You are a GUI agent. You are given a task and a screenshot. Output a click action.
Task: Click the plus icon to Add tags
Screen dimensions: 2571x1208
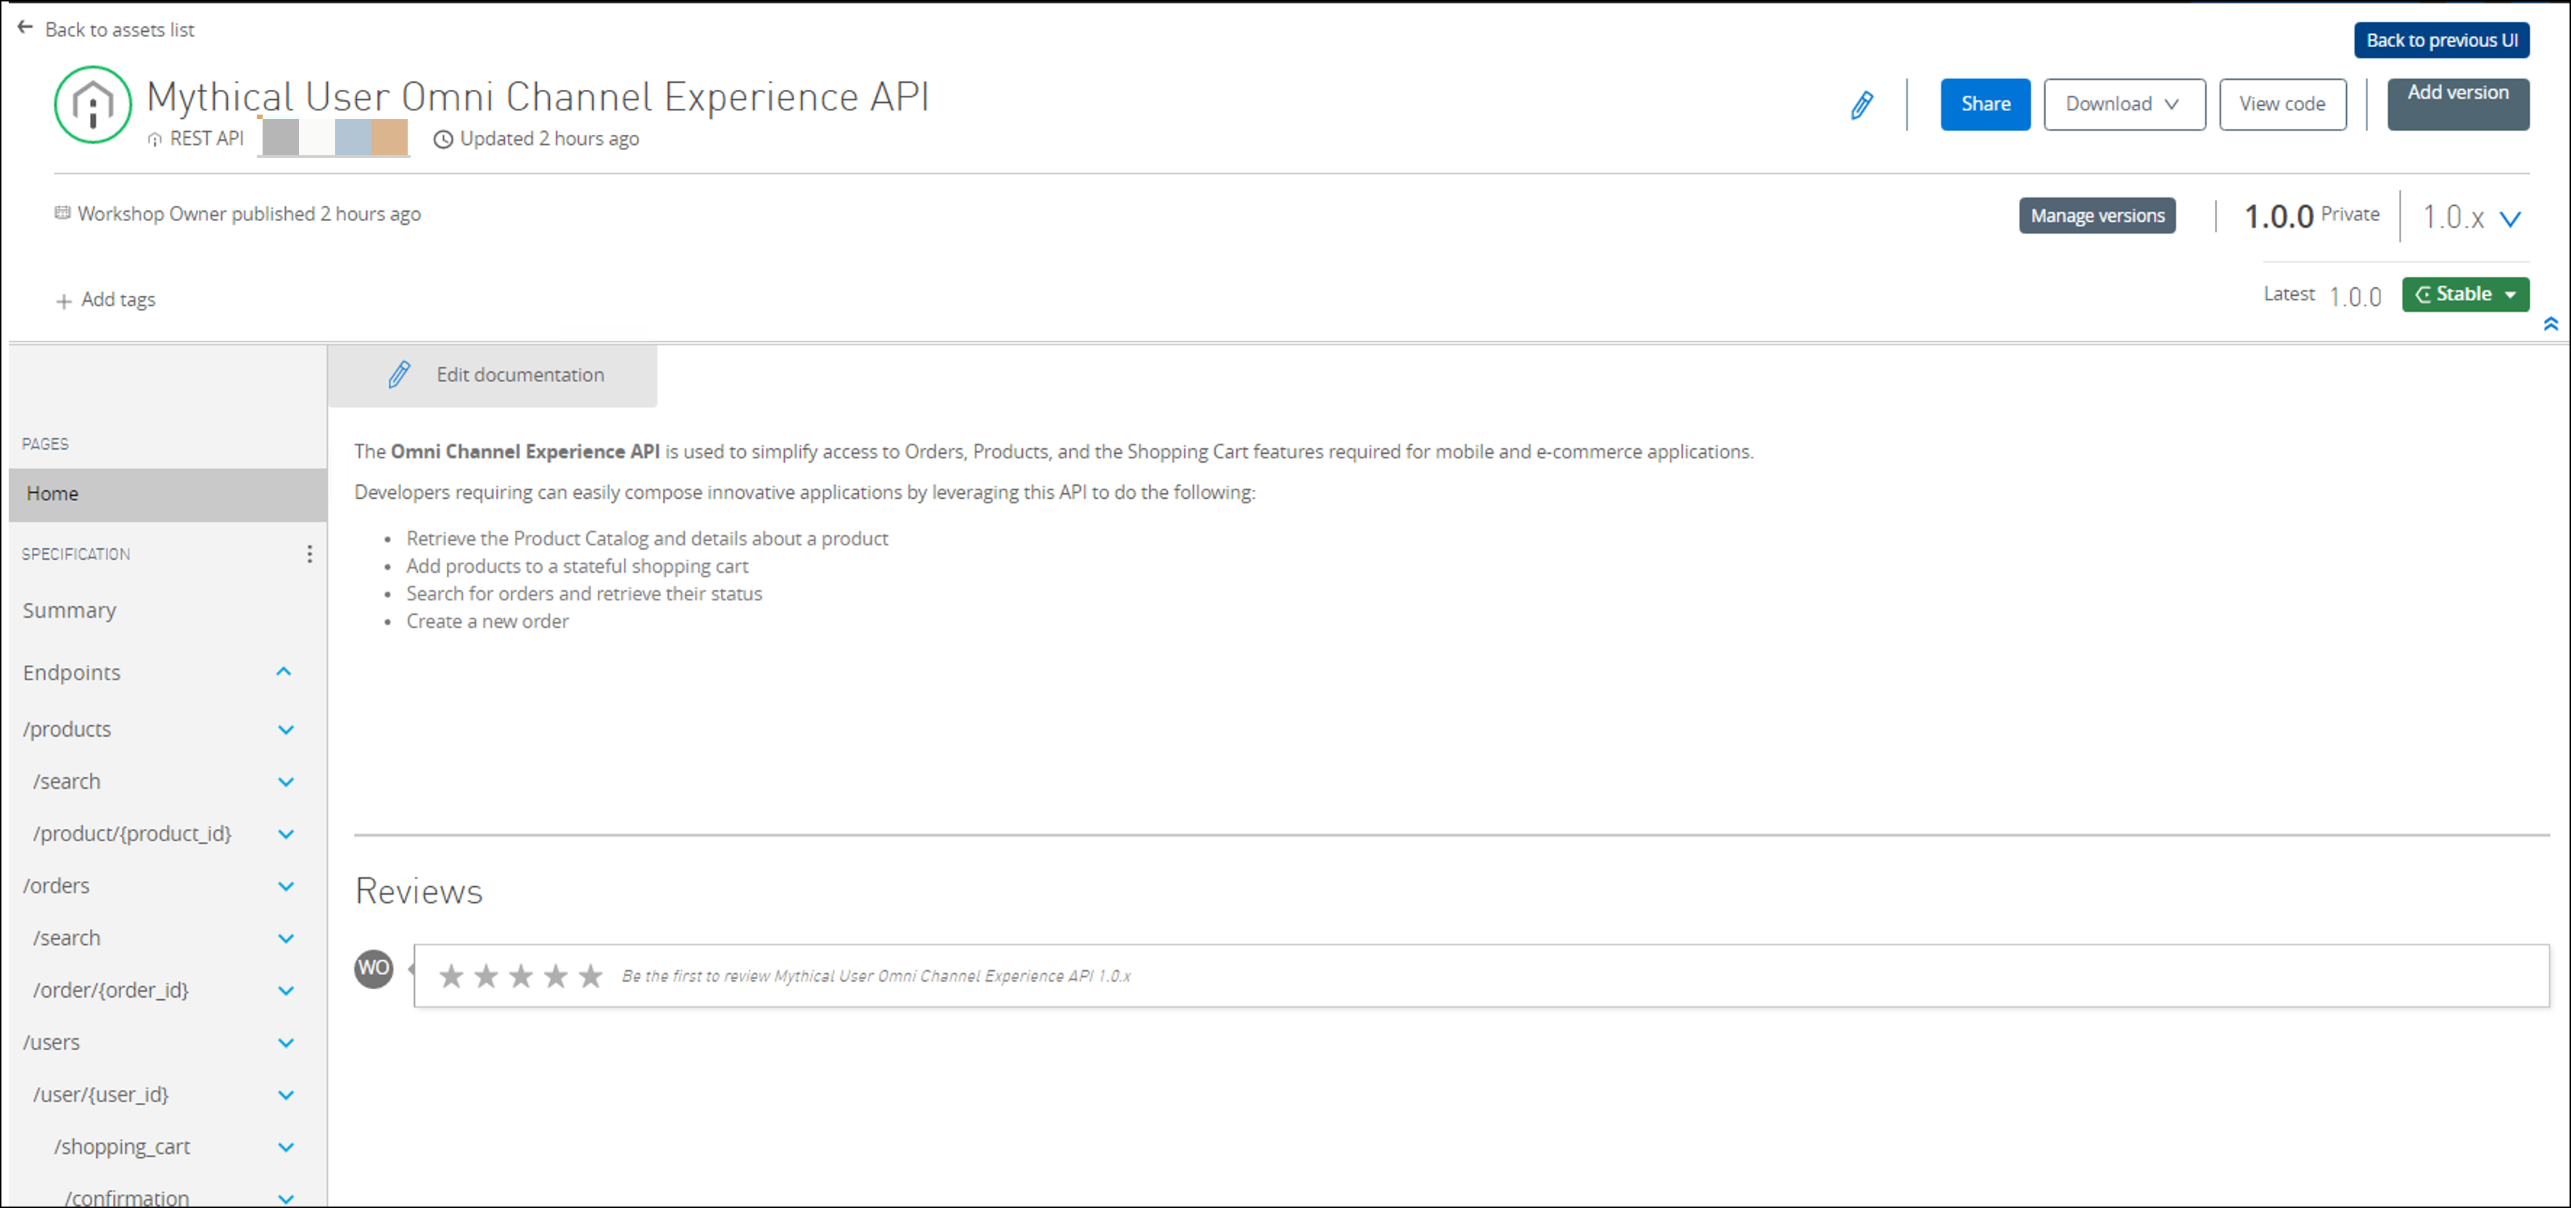pyautogui.click(x=64, y=301)
